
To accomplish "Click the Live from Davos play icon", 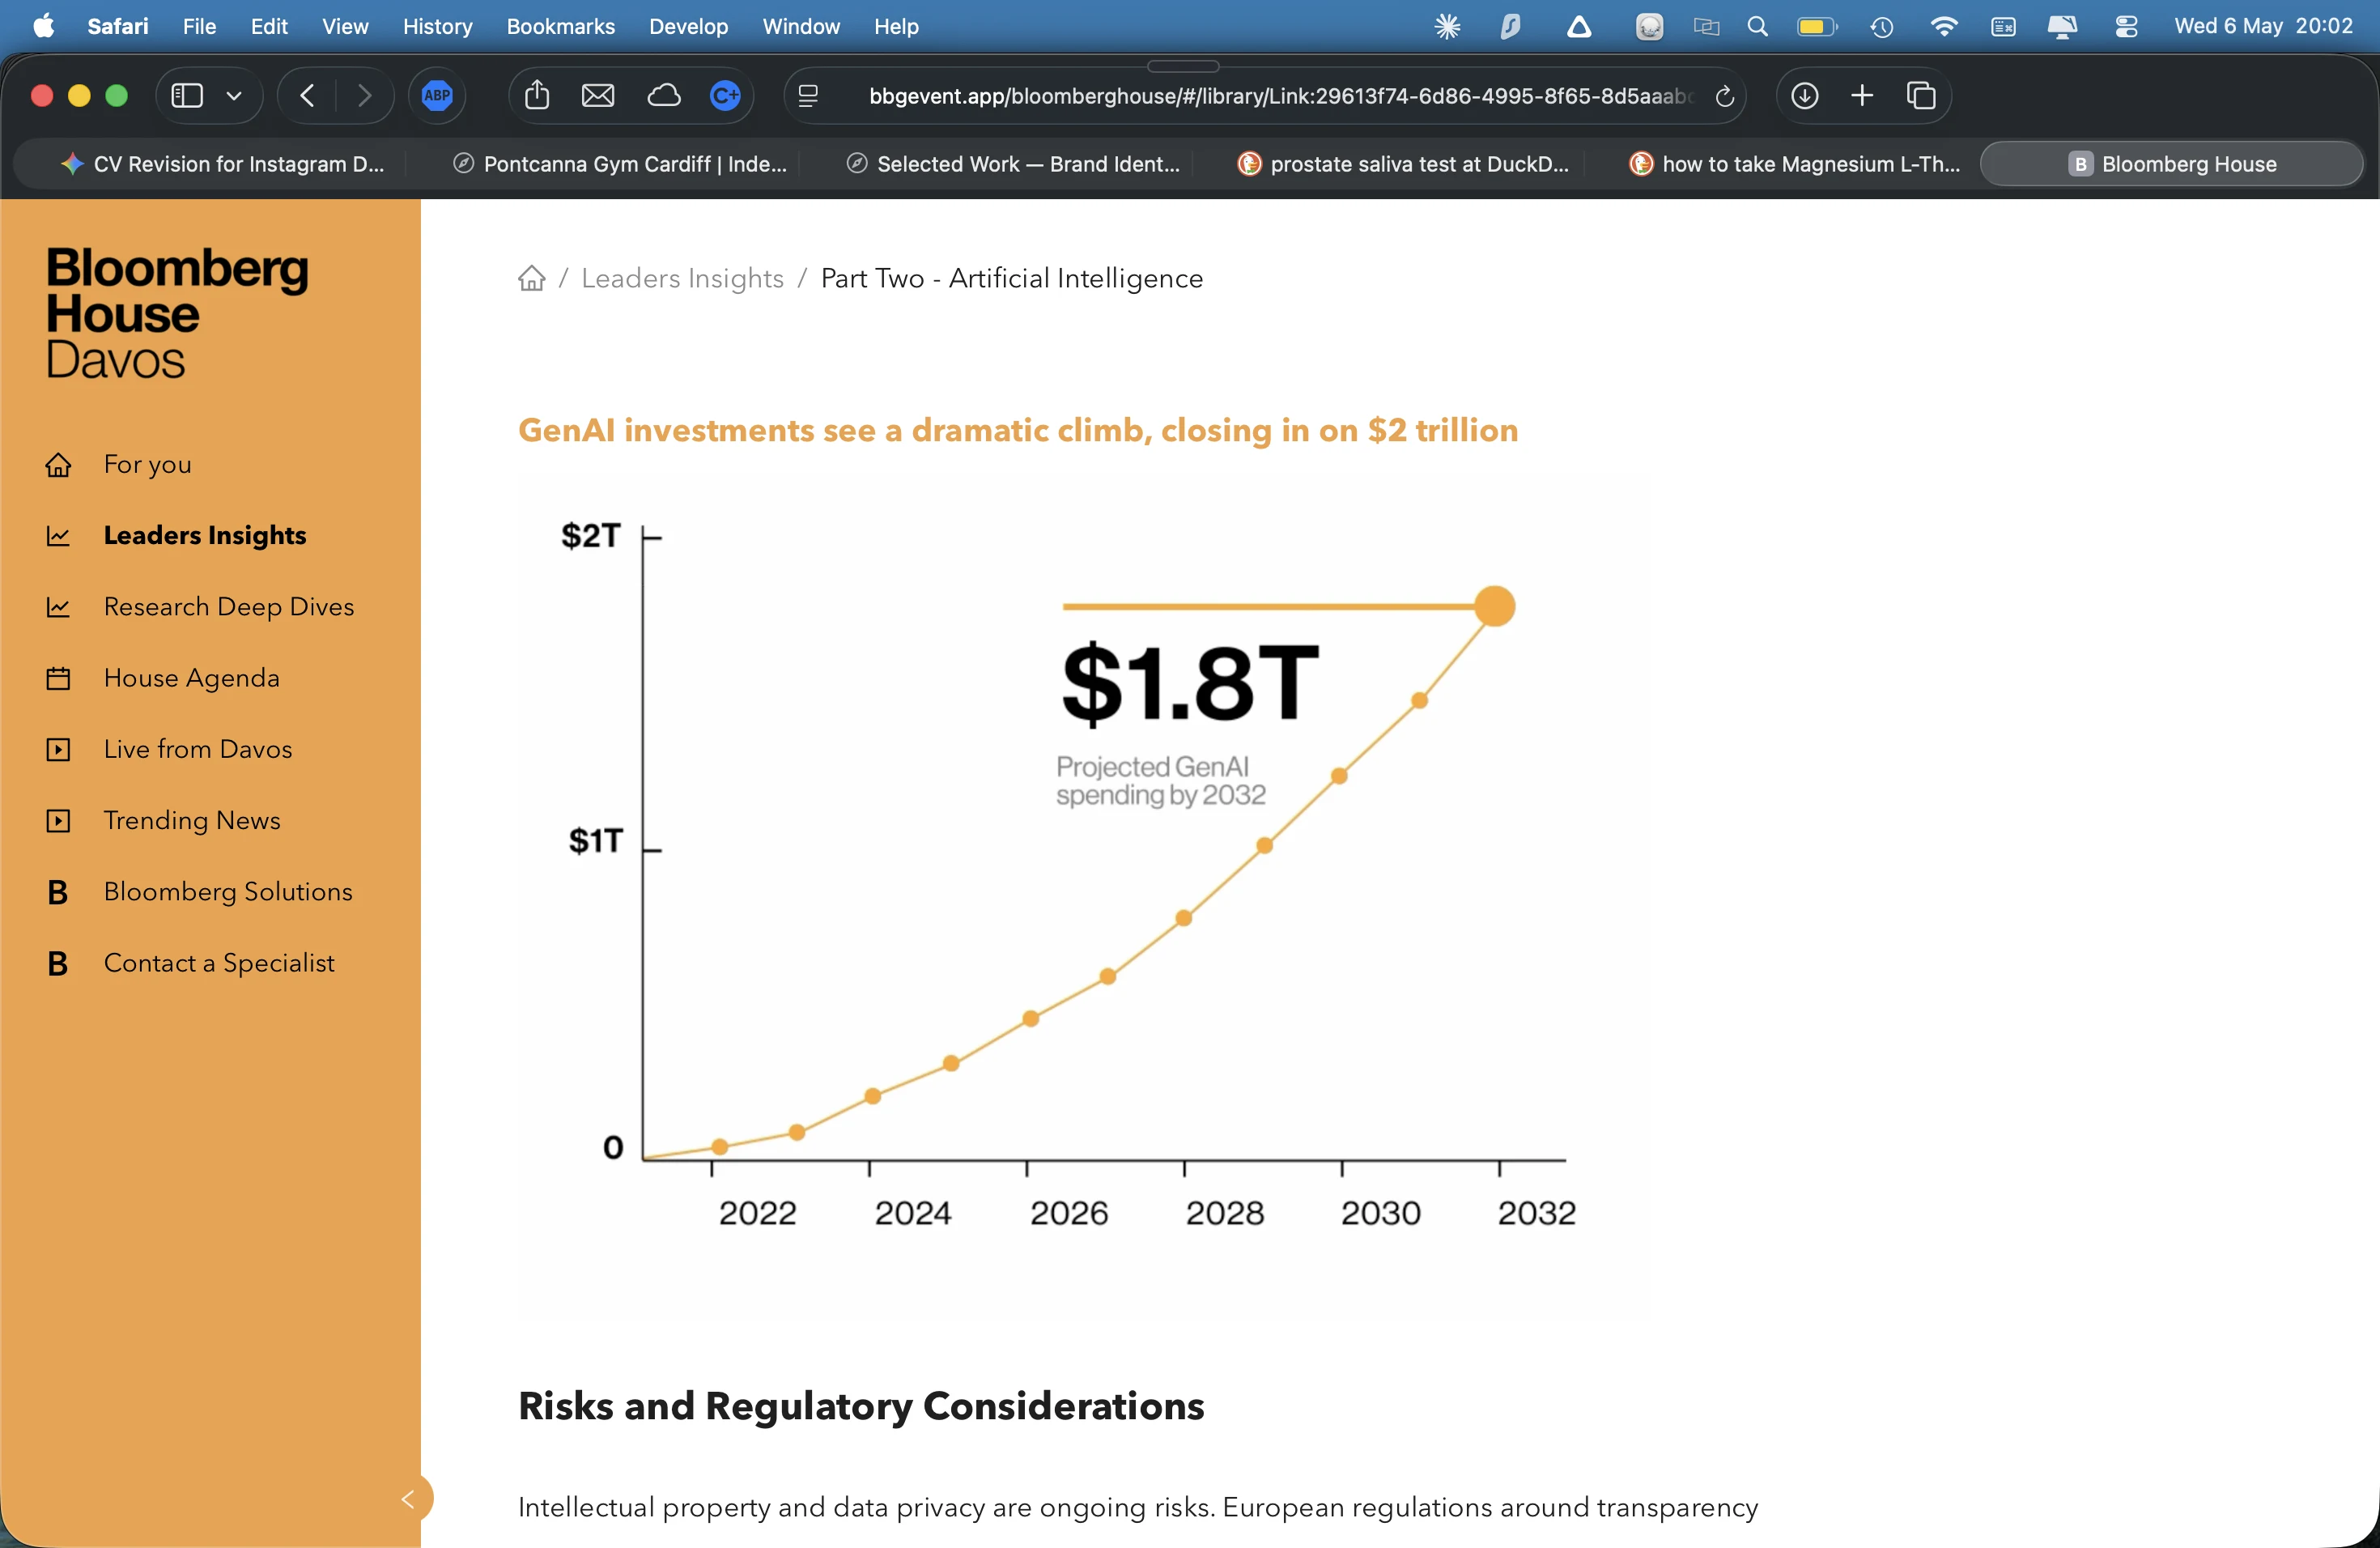I will point(58,749).
